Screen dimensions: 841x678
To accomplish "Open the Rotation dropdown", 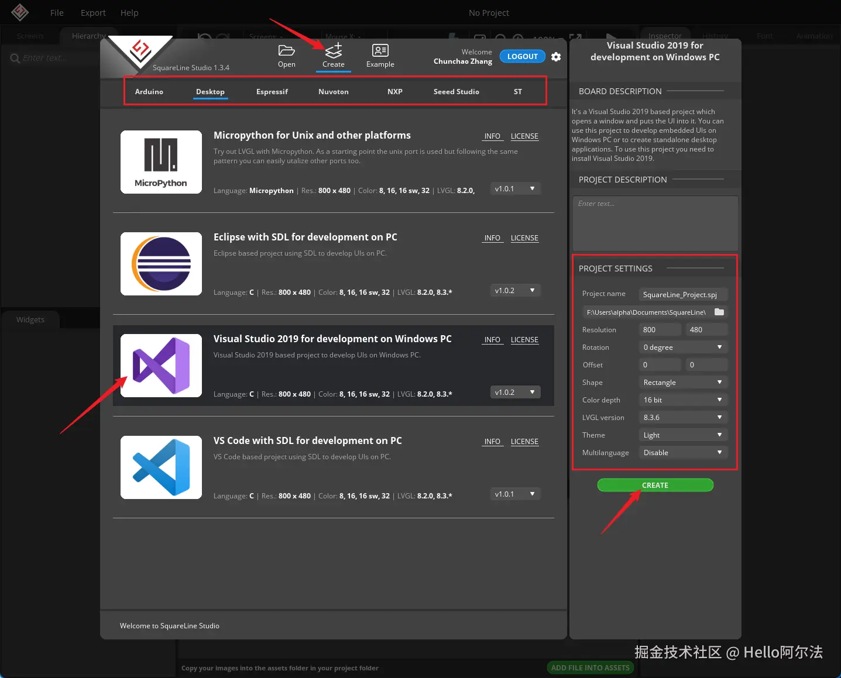I will [683, 347].
